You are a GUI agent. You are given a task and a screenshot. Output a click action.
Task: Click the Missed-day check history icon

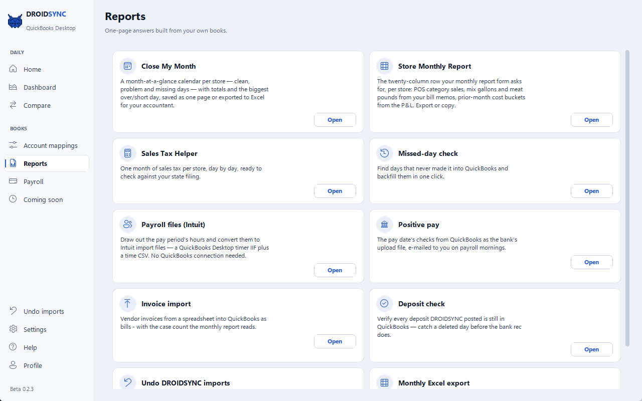[385, 153]
